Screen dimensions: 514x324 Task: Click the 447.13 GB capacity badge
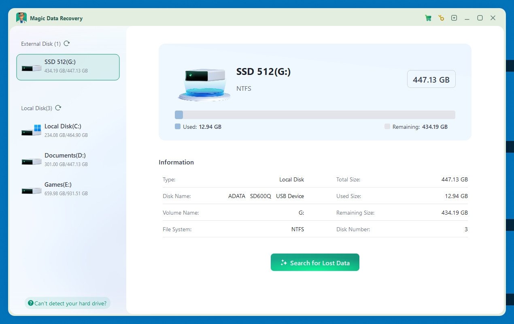click(x=431, y=79)
